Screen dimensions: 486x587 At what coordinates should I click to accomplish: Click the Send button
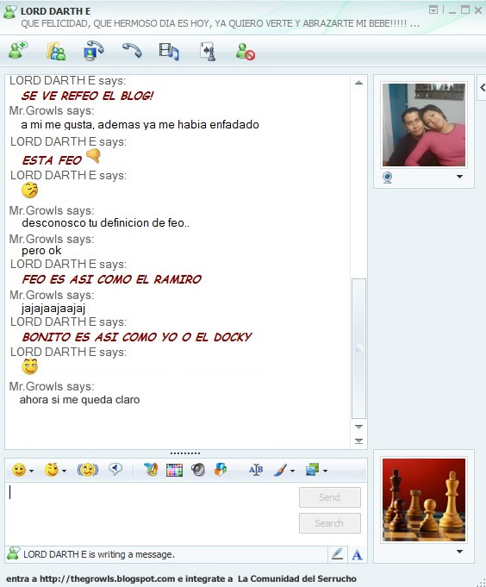[330, 497]
